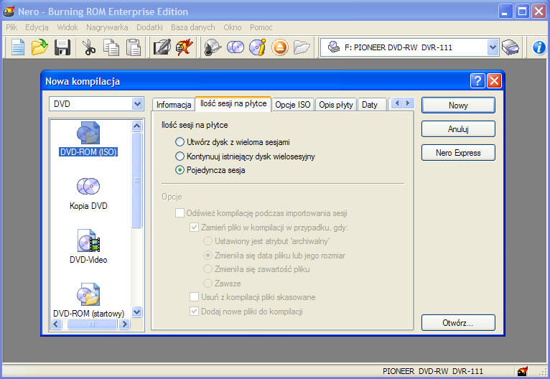
Task: Click compilation list scroll up arrow
Action: (137, 126)
